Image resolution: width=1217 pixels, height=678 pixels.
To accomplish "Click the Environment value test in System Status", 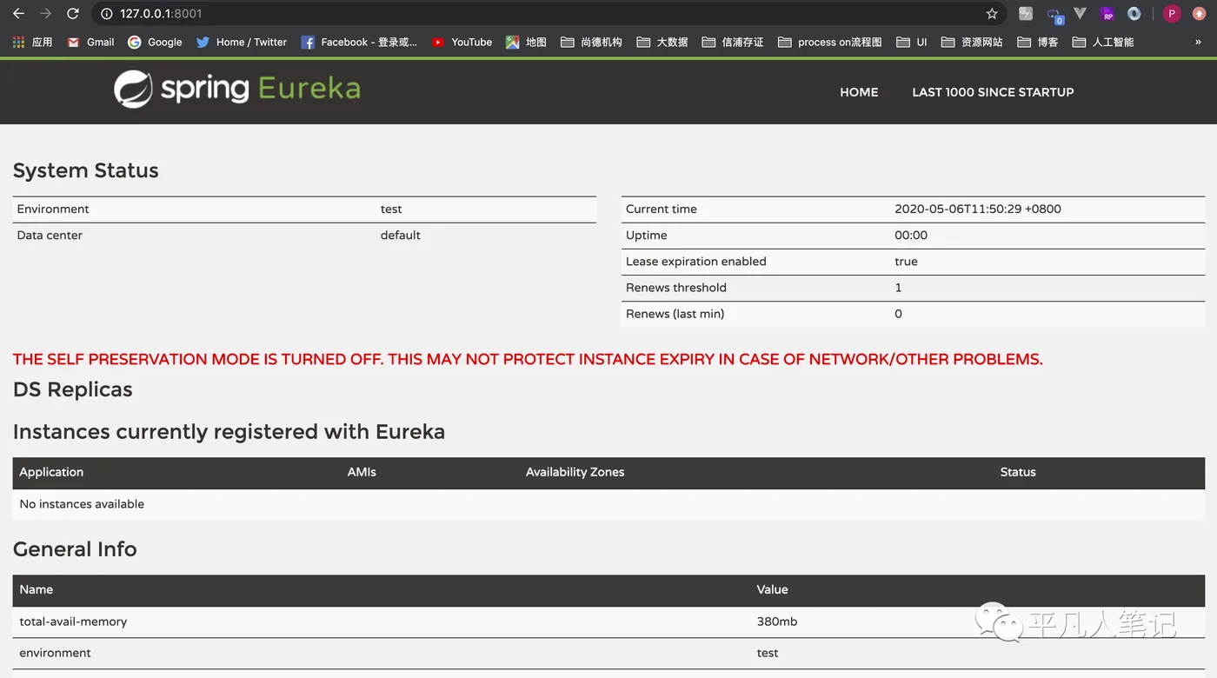I will pyautogui.click(x=391, y=209).
